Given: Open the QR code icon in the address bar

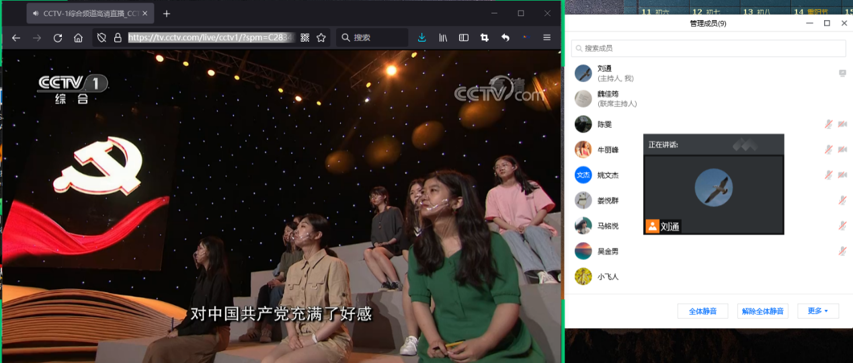Looking at the screenshot, I should 304,38.
